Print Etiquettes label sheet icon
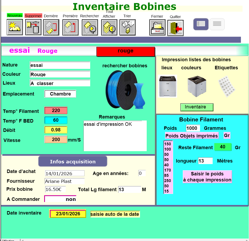 pos(227,86)
